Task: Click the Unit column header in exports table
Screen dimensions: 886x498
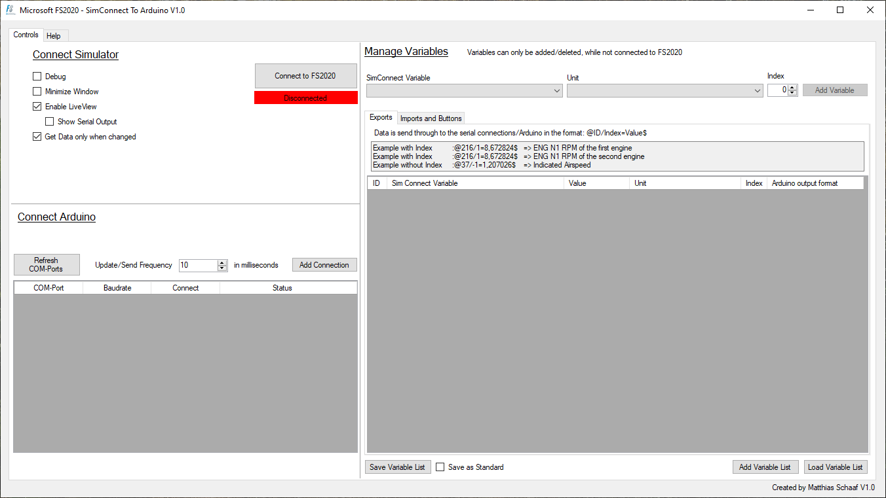Action: click(685, 183)
